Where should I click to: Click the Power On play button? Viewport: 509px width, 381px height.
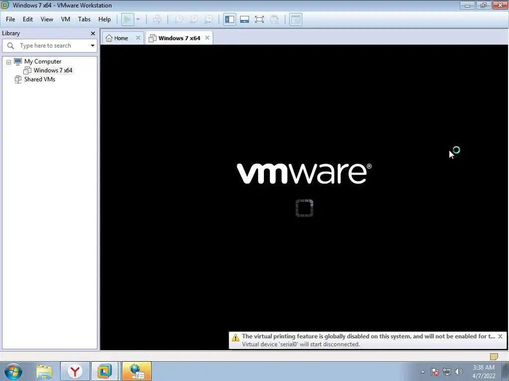pos(128,19)
